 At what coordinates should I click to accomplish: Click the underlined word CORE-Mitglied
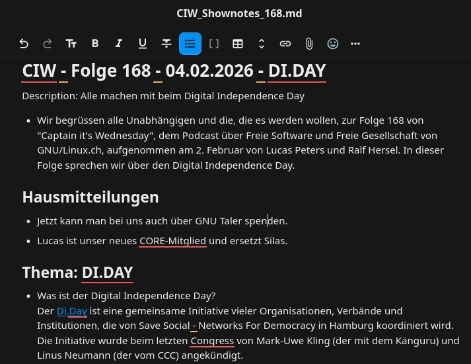pos(173,240)
